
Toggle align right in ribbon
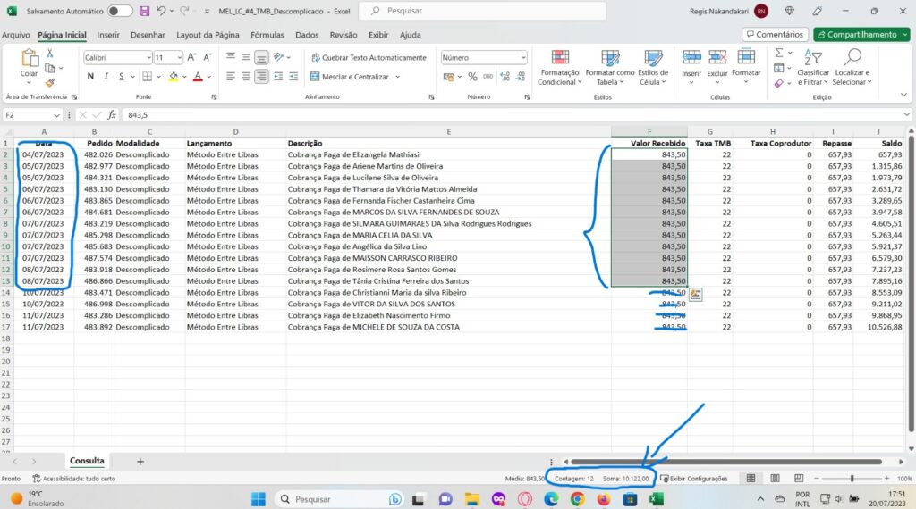click(261, 77)
